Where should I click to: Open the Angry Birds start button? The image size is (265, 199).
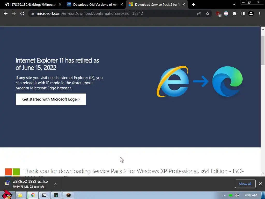coord(7,195)
